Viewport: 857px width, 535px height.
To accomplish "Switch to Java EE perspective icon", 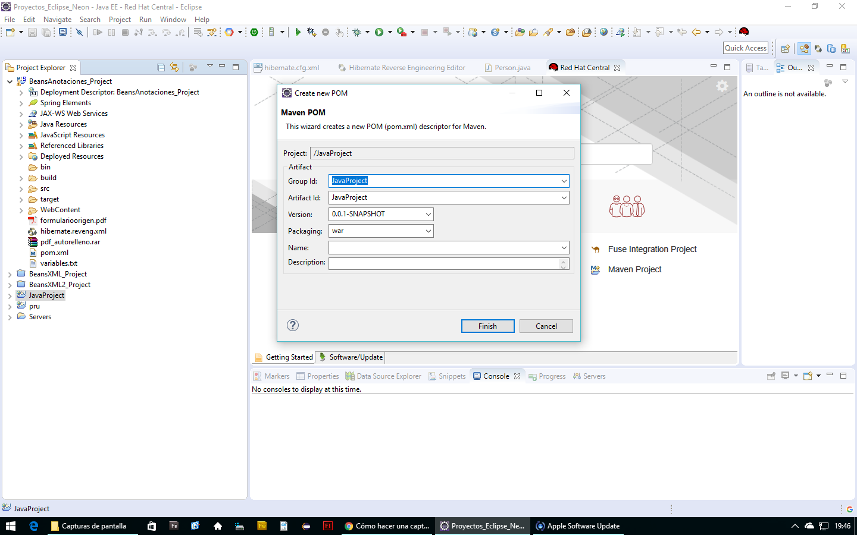I will [804, 49].
